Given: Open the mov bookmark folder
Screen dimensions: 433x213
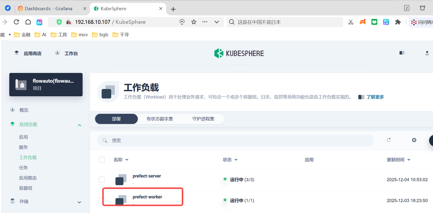Looking at the screenshot, I should [x=79, y=35].
